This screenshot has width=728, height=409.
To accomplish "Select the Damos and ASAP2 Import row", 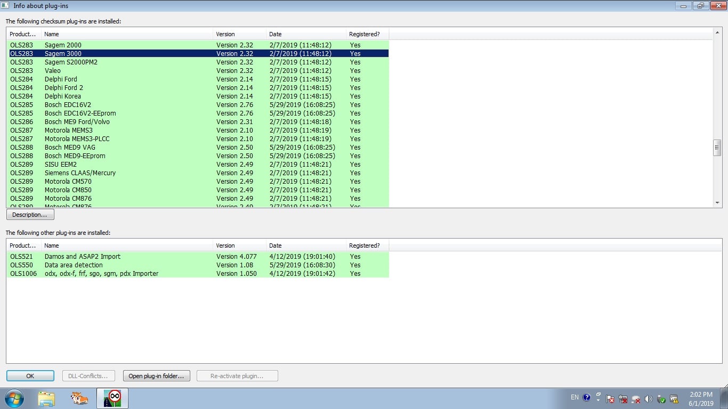I will click(83, 257).
